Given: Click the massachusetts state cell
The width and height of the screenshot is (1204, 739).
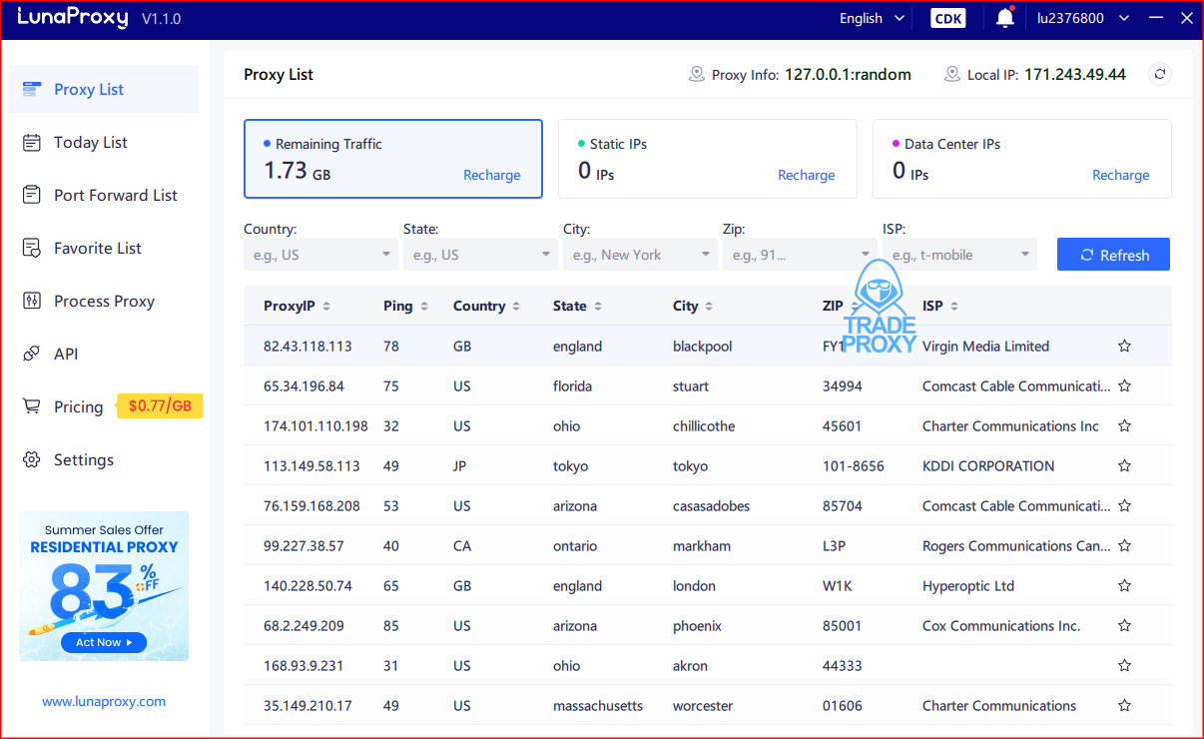Looking at the screenshot, I should click(598, 706).
